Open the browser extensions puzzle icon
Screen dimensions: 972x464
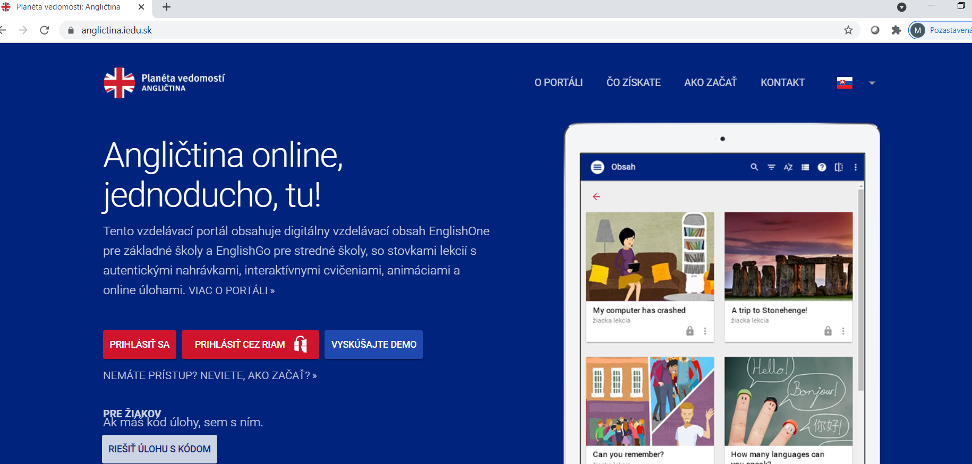[x=897, y=30]
